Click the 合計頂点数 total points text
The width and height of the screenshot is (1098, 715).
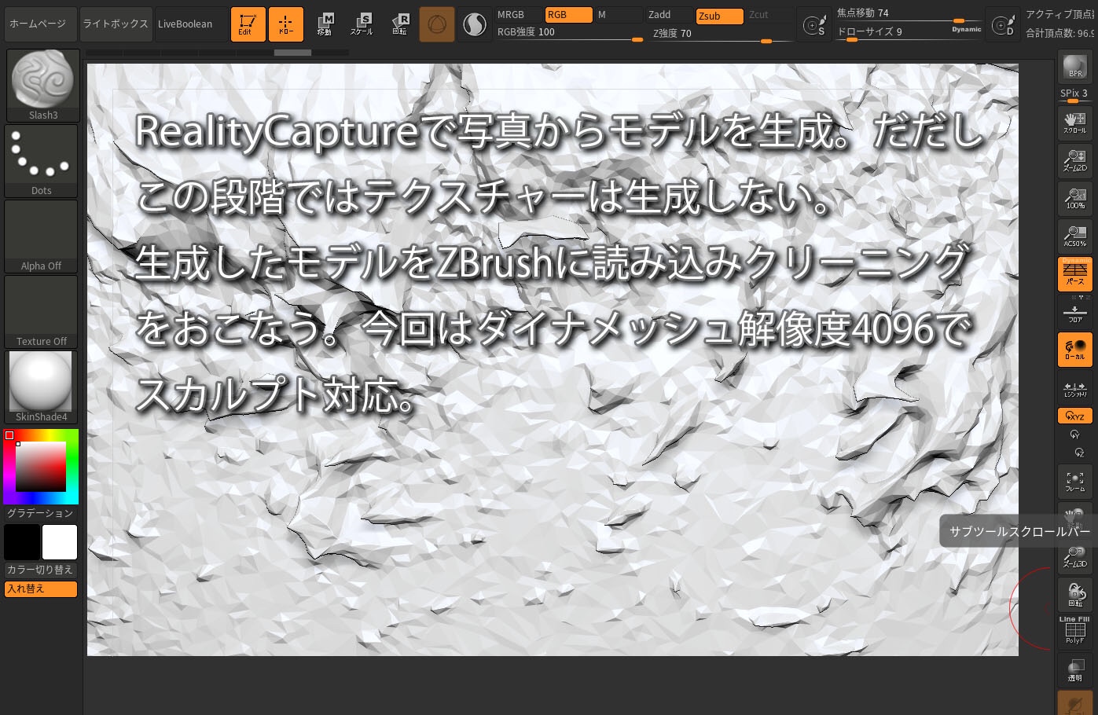[x=1059, y=33]
